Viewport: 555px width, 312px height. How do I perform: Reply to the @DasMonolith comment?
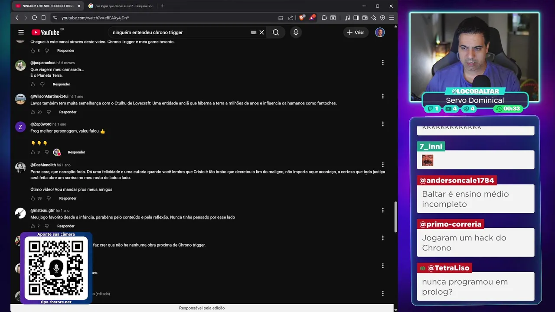point(68,198)
